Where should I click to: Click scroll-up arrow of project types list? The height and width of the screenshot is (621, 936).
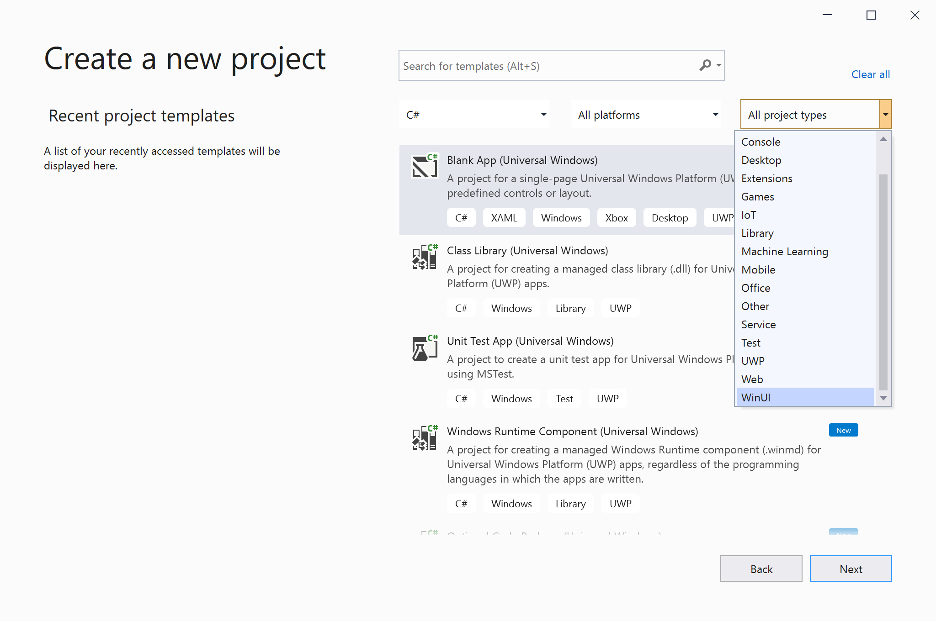click(x=883, y=139)
